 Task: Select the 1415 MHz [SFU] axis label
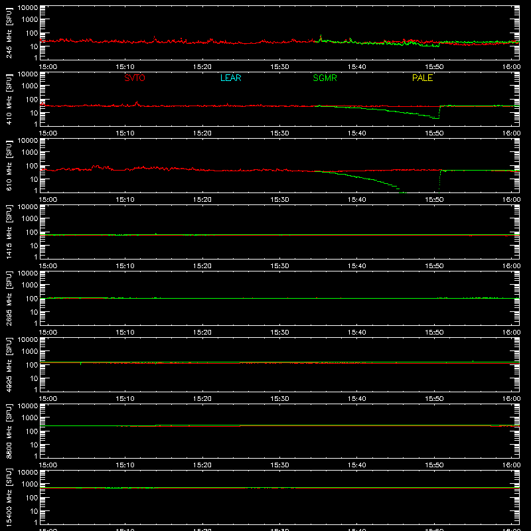coord(9,232)
